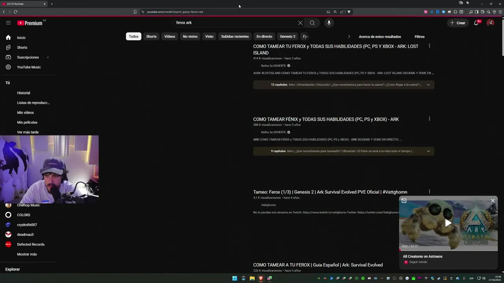The image size is (504, 283).
Task: Open Shorts from the sidebar
Action: [22, 48]
